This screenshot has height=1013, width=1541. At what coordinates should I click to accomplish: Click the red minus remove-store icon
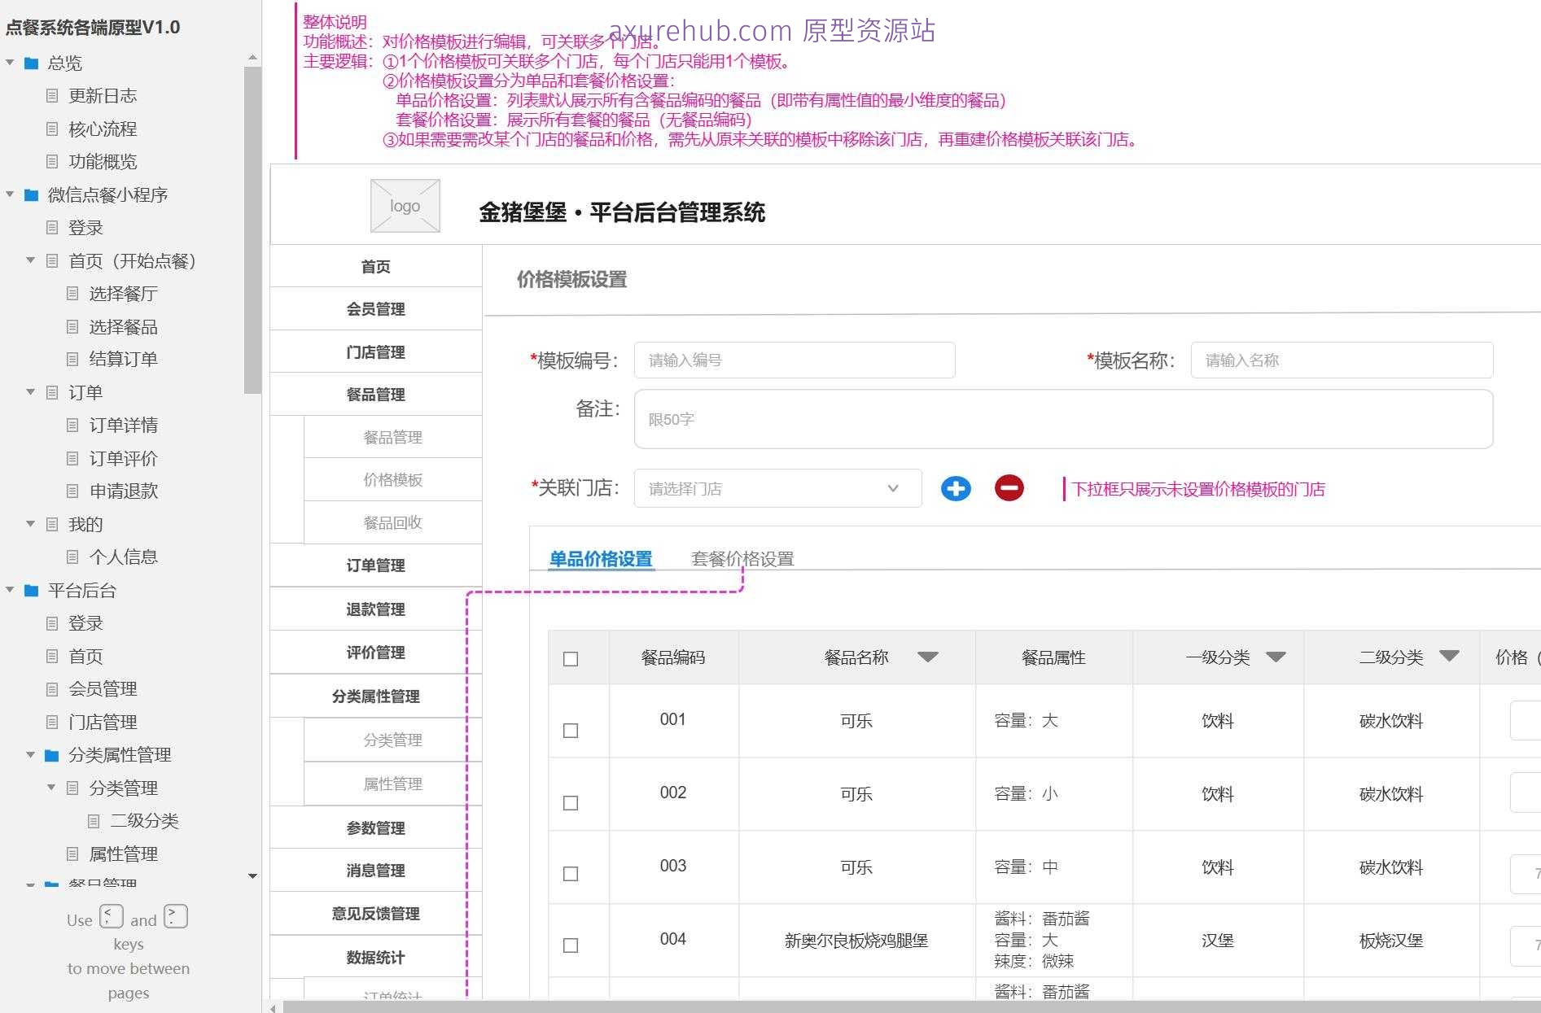coord(1009,488)
